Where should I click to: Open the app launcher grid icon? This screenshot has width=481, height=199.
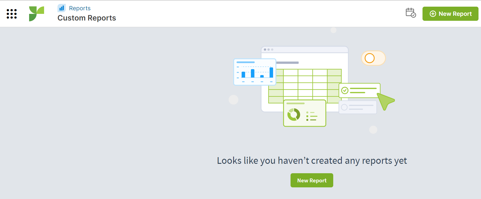(12, 14)
